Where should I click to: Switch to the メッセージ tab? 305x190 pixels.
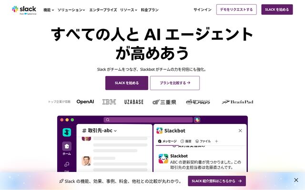(167, 141)
